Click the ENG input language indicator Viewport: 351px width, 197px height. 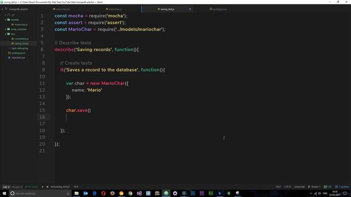coord(325,193)
